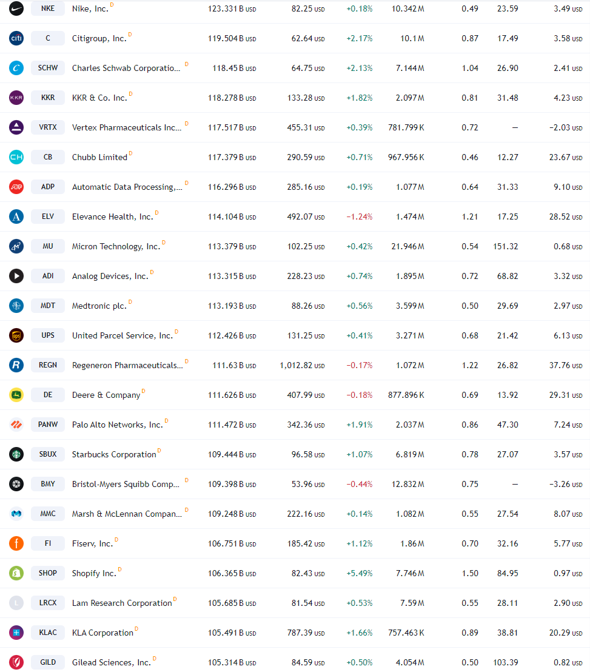
Task: Open the Micron Technology, Inc. link
Action: [x=116, y=246]
